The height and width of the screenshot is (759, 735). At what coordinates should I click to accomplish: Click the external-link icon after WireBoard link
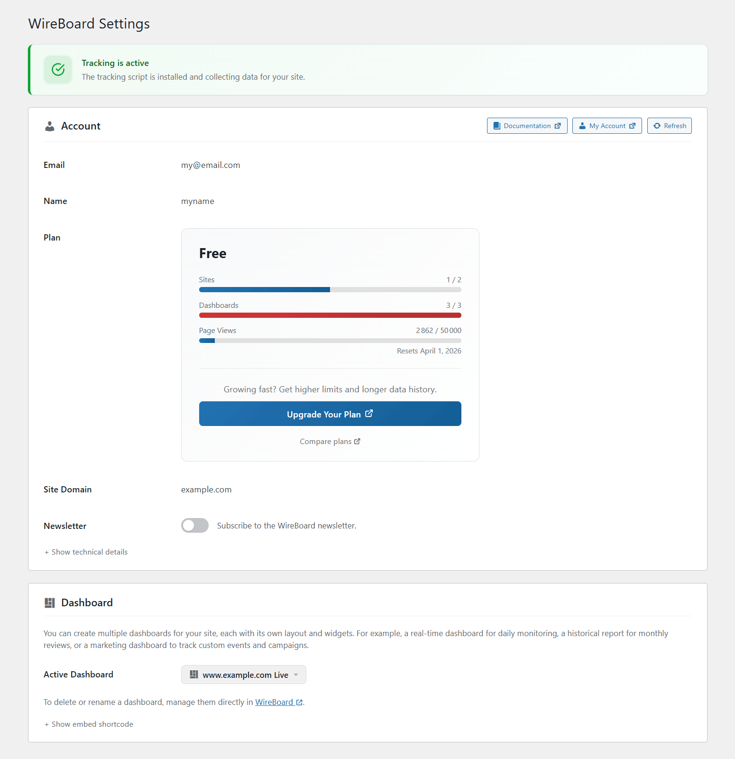point(299,703)
